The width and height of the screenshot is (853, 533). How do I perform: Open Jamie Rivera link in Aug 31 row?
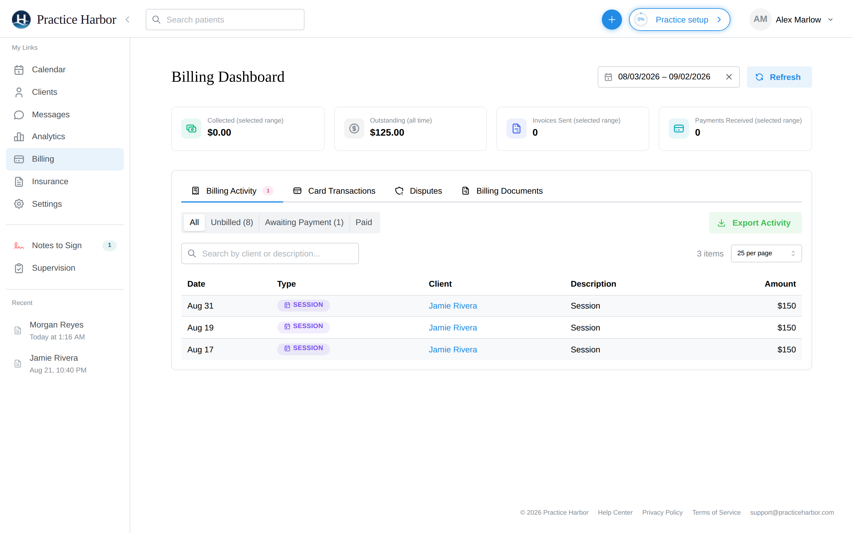tap(453, 306)
